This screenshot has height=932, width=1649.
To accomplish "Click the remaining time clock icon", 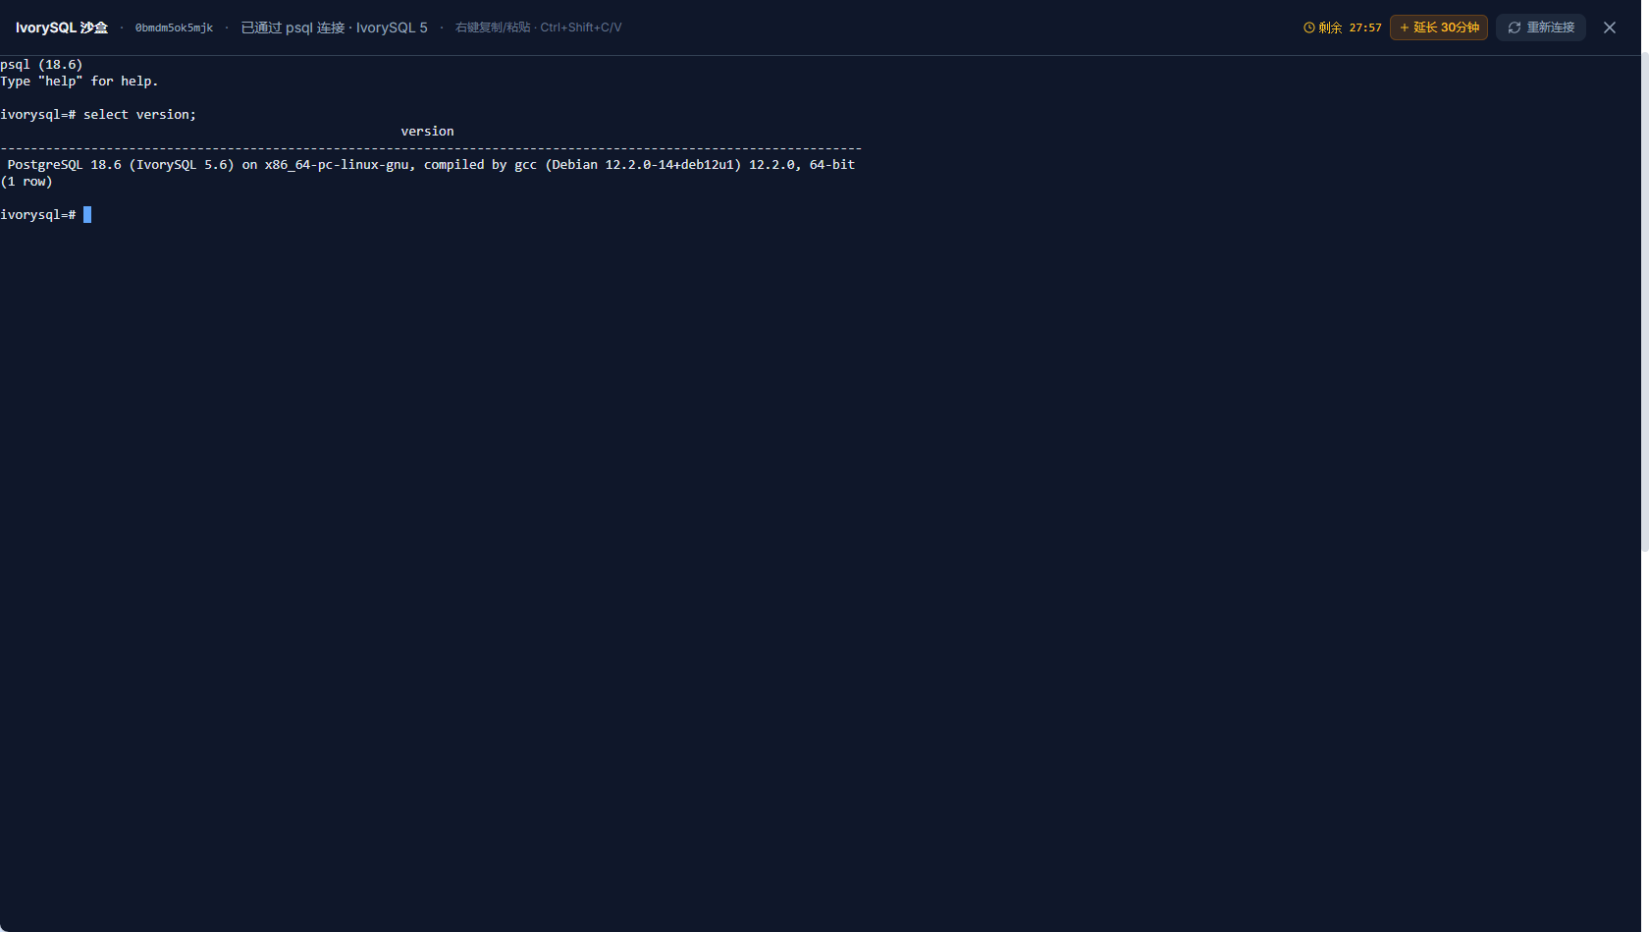I will point(1308,27).
